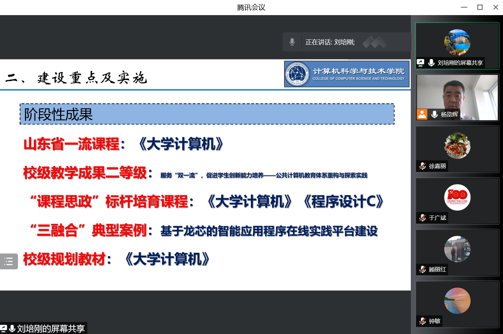503x334 pixels.
Task: Click the 正在讲话 speaker indicator bar
Action: [347, 42]
